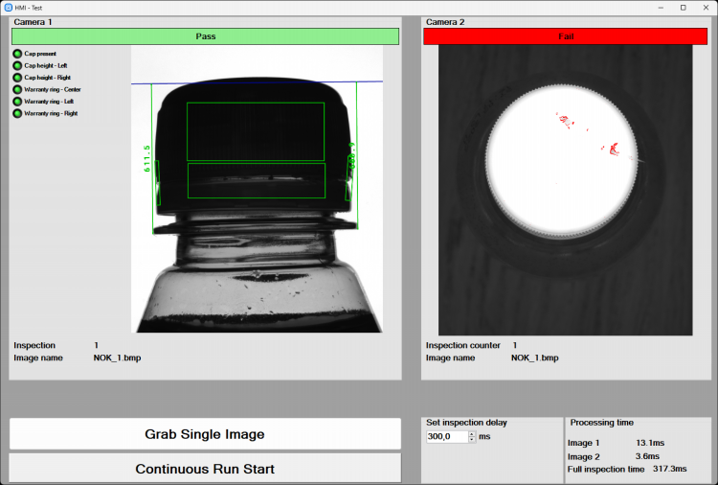The width and height of the screenshot is (718, 485).
Task: Decrease inspection delay with the down arrow
Action: (472, 440)
